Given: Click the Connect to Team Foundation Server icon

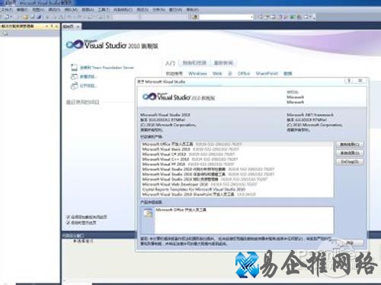Looking at the screenshot, I should coord(74,68).
